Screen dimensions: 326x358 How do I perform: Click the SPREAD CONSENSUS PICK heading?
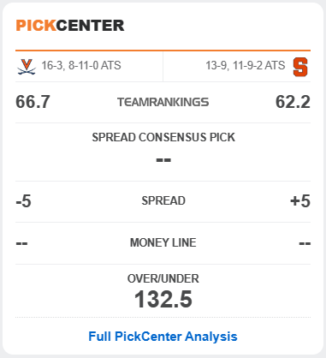(x=163, y=137)
